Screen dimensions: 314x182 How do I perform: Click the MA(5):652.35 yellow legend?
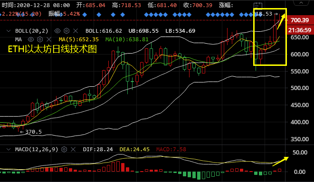pyautogui.click(x=79, y=39)
